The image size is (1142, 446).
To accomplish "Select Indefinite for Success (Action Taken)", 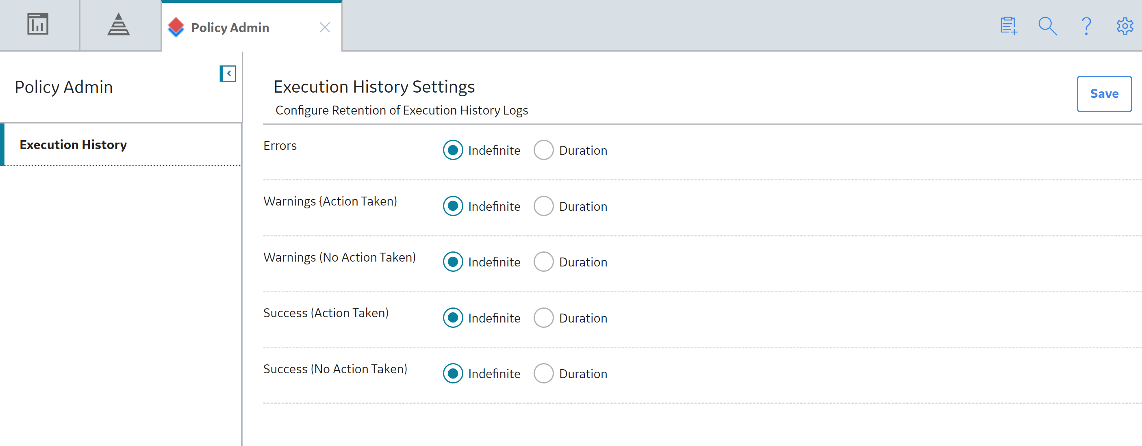I will 453,318.
